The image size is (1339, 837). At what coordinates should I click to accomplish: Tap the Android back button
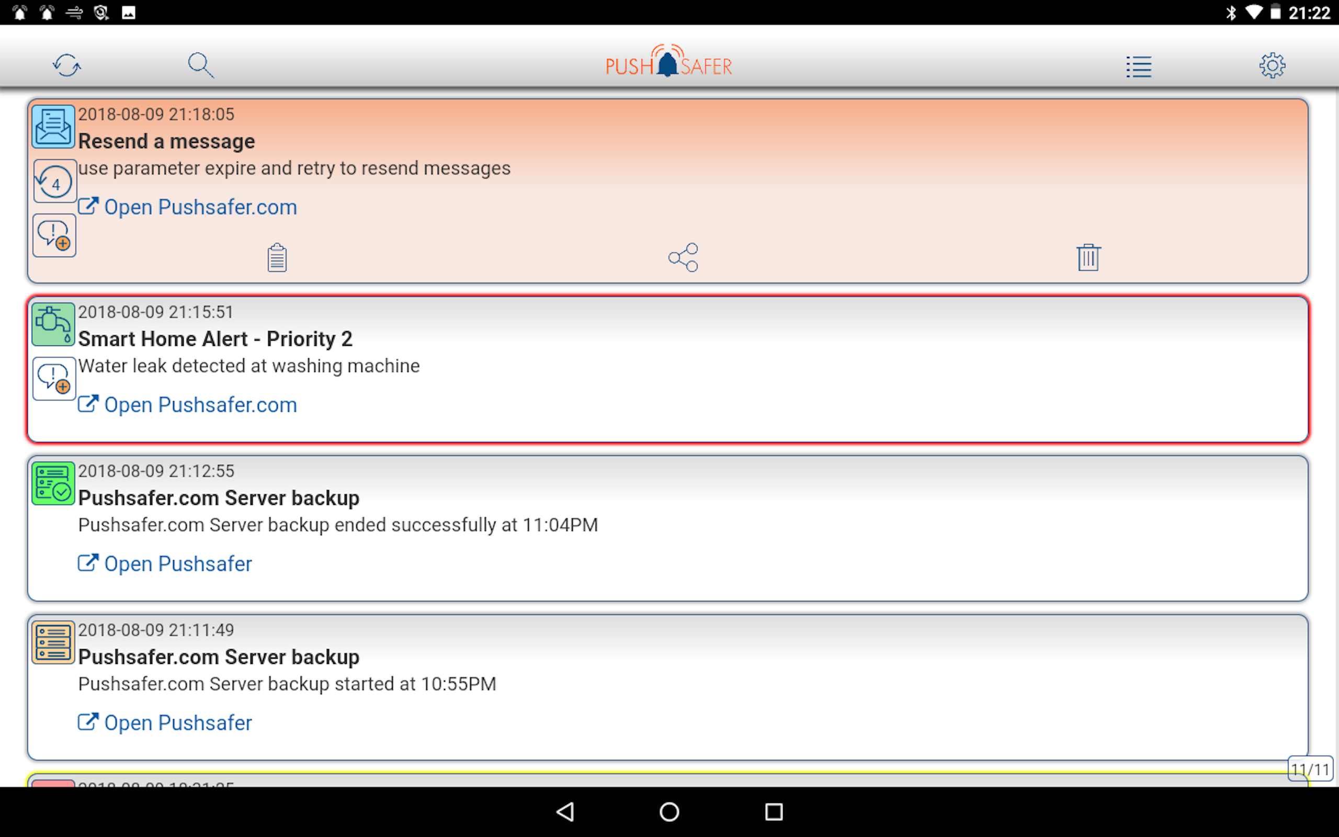click(565, 812)
